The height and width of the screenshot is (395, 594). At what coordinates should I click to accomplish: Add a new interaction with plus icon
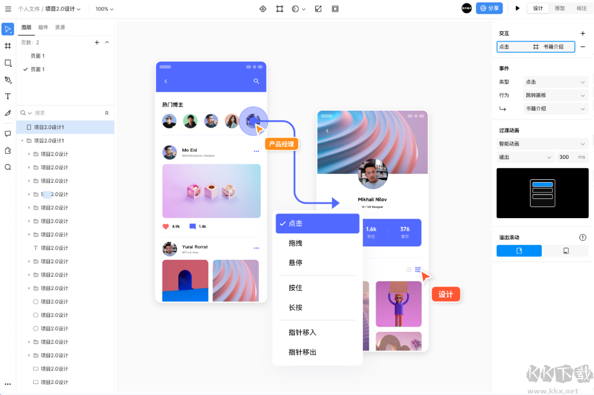pos(582,33)
